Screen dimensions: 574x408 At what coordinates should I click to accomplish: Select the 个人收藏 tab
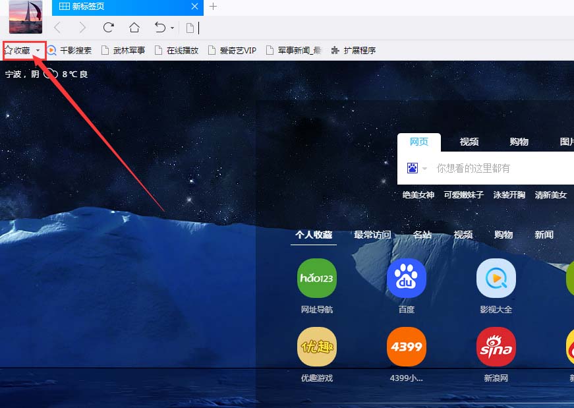coord(314,235)
